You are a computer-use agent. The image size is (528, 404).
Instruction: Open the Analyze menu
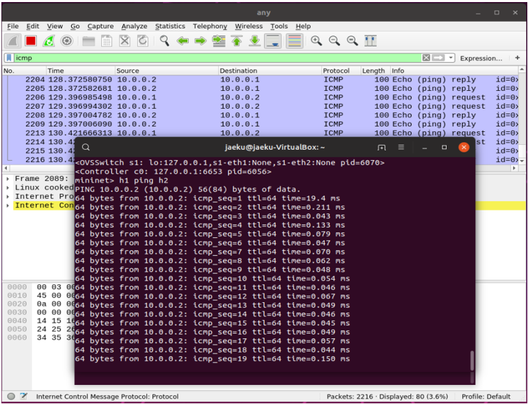134,26
